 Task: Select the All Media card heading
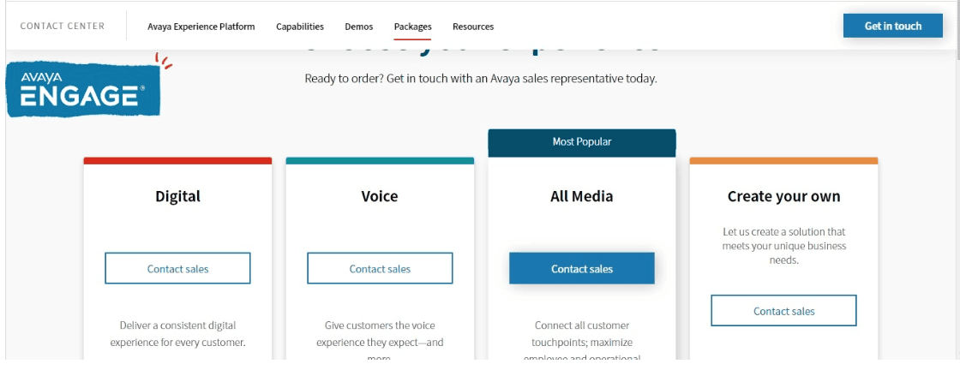tap(582, 196)
